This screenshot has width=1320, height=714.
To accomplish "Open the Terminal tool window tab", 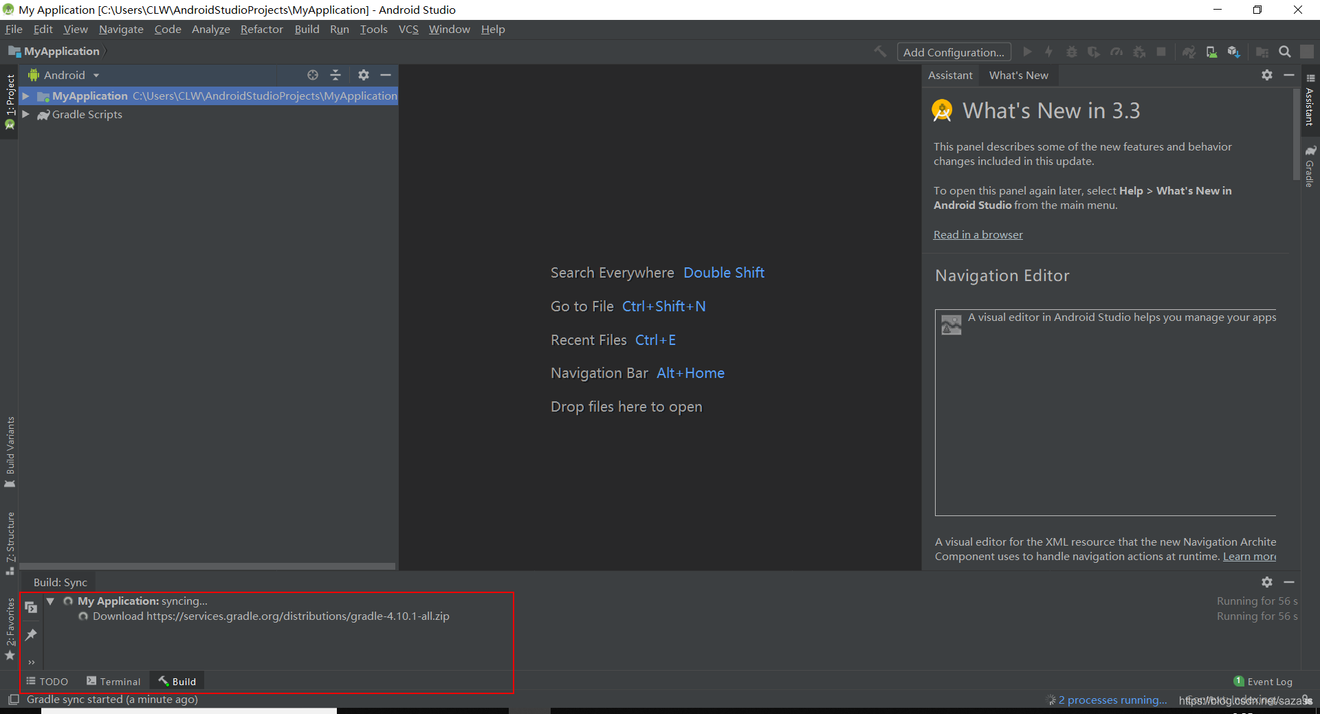I will pyautogui.click(x=113, y=681).
